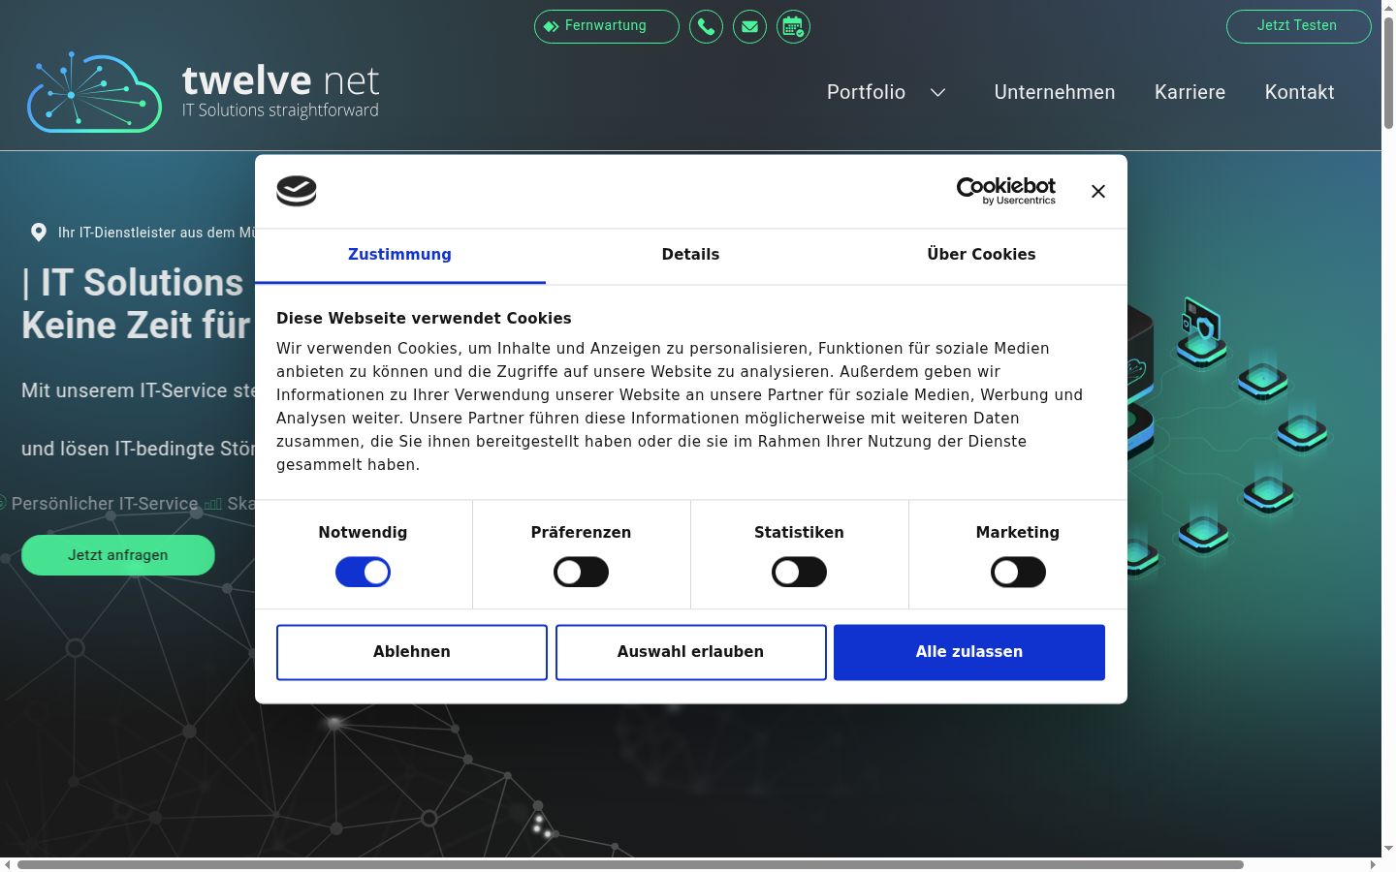
Task: Click the email envelope icon
Action: pyautogui.click(x=749, y=26)
